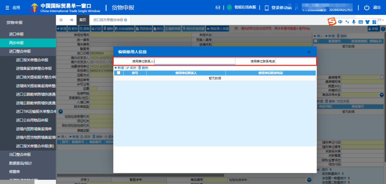Expand the 进口整合申报 sidebar section
This screenshot has height=184, width=386.
coord(20,51)
